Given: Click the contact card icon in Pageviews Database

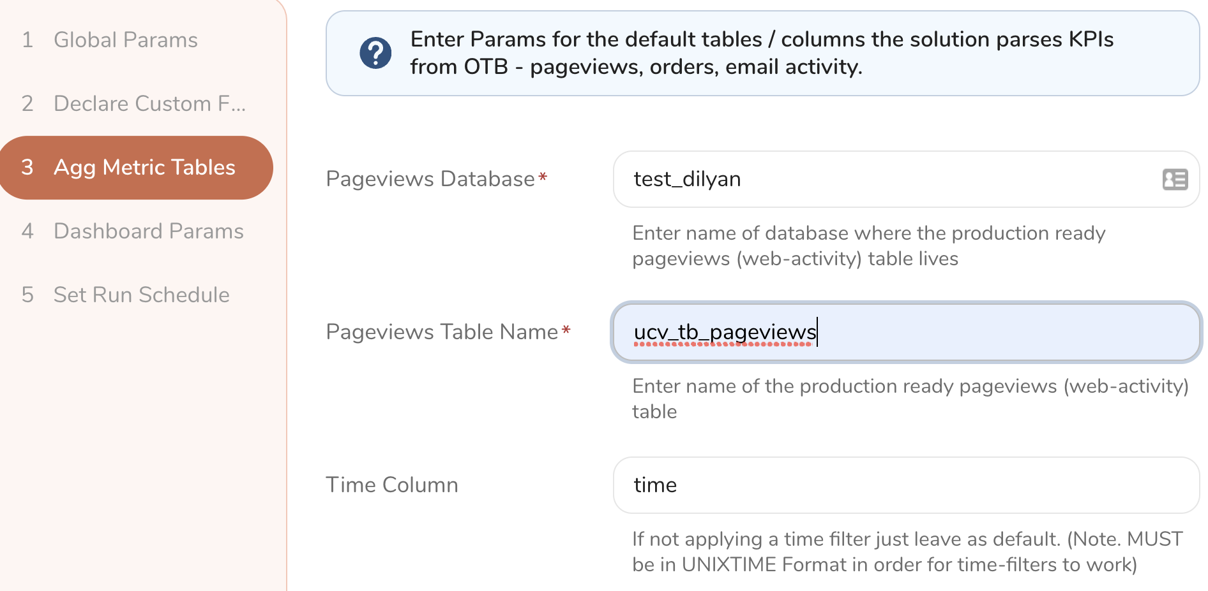Looking at the screenshot, I should [1175, 180].
